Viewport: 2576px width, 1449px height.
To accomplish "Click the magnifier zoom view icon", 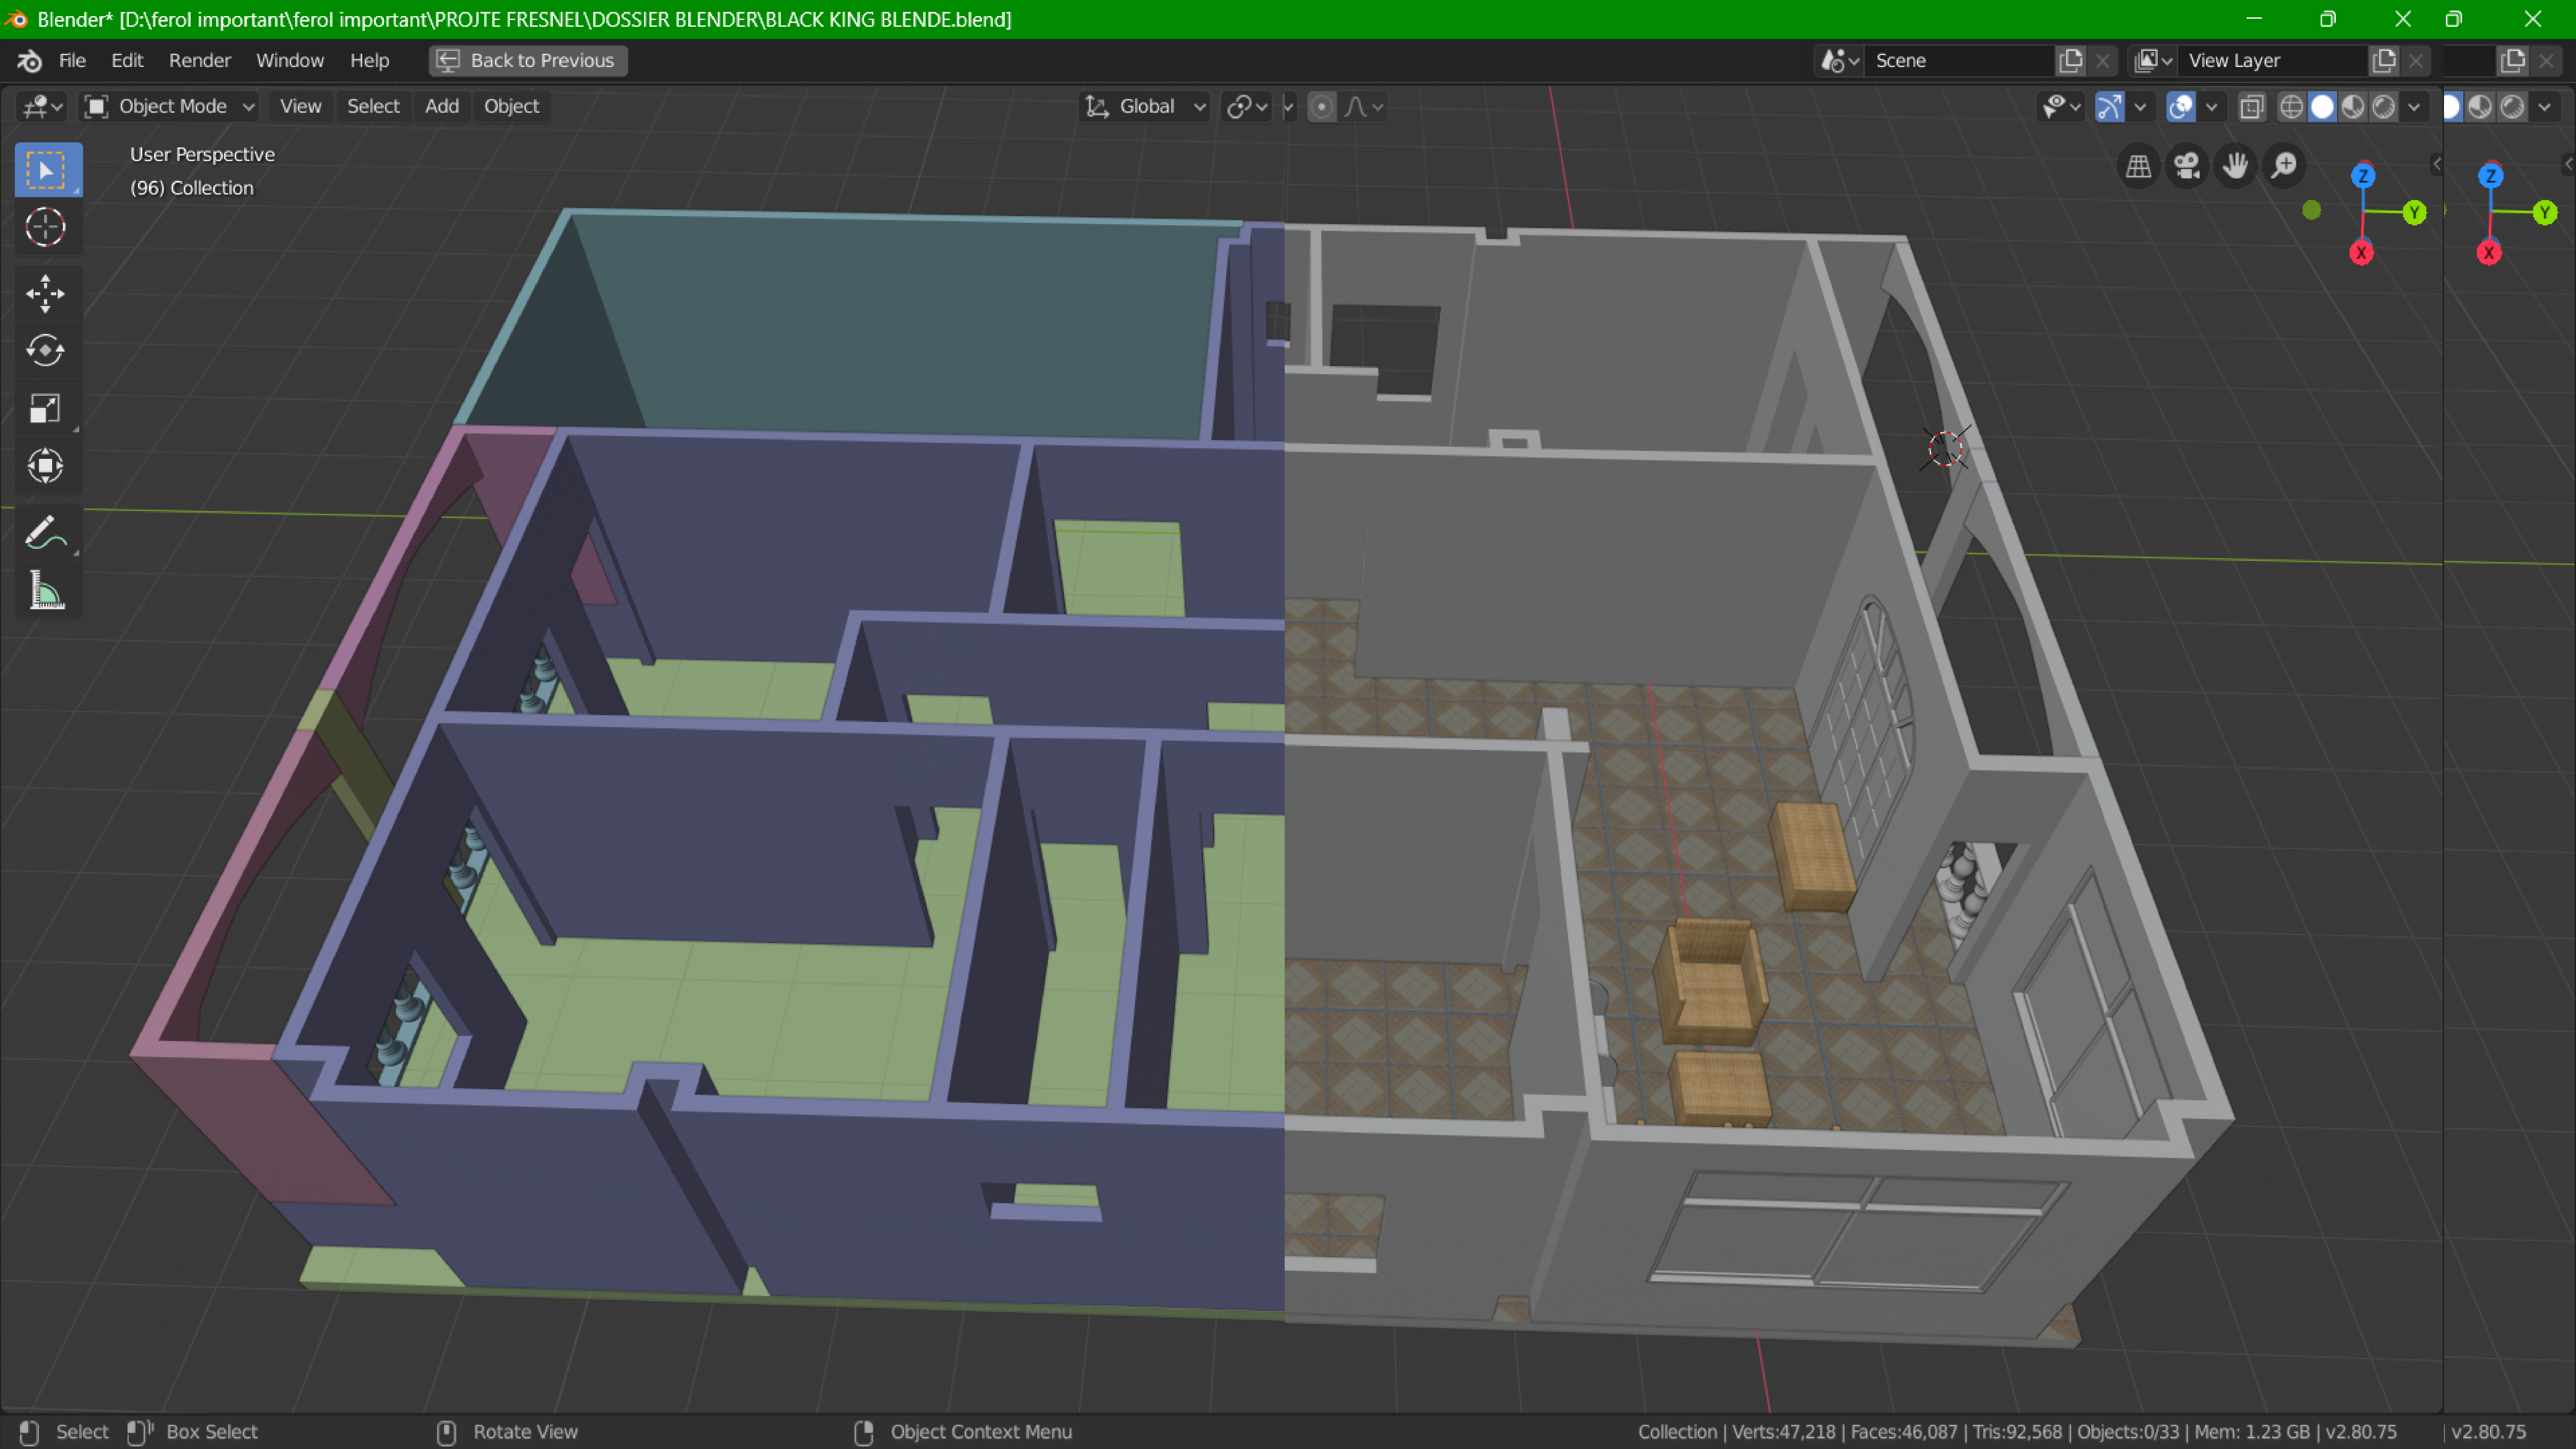I will (2284, 166).
